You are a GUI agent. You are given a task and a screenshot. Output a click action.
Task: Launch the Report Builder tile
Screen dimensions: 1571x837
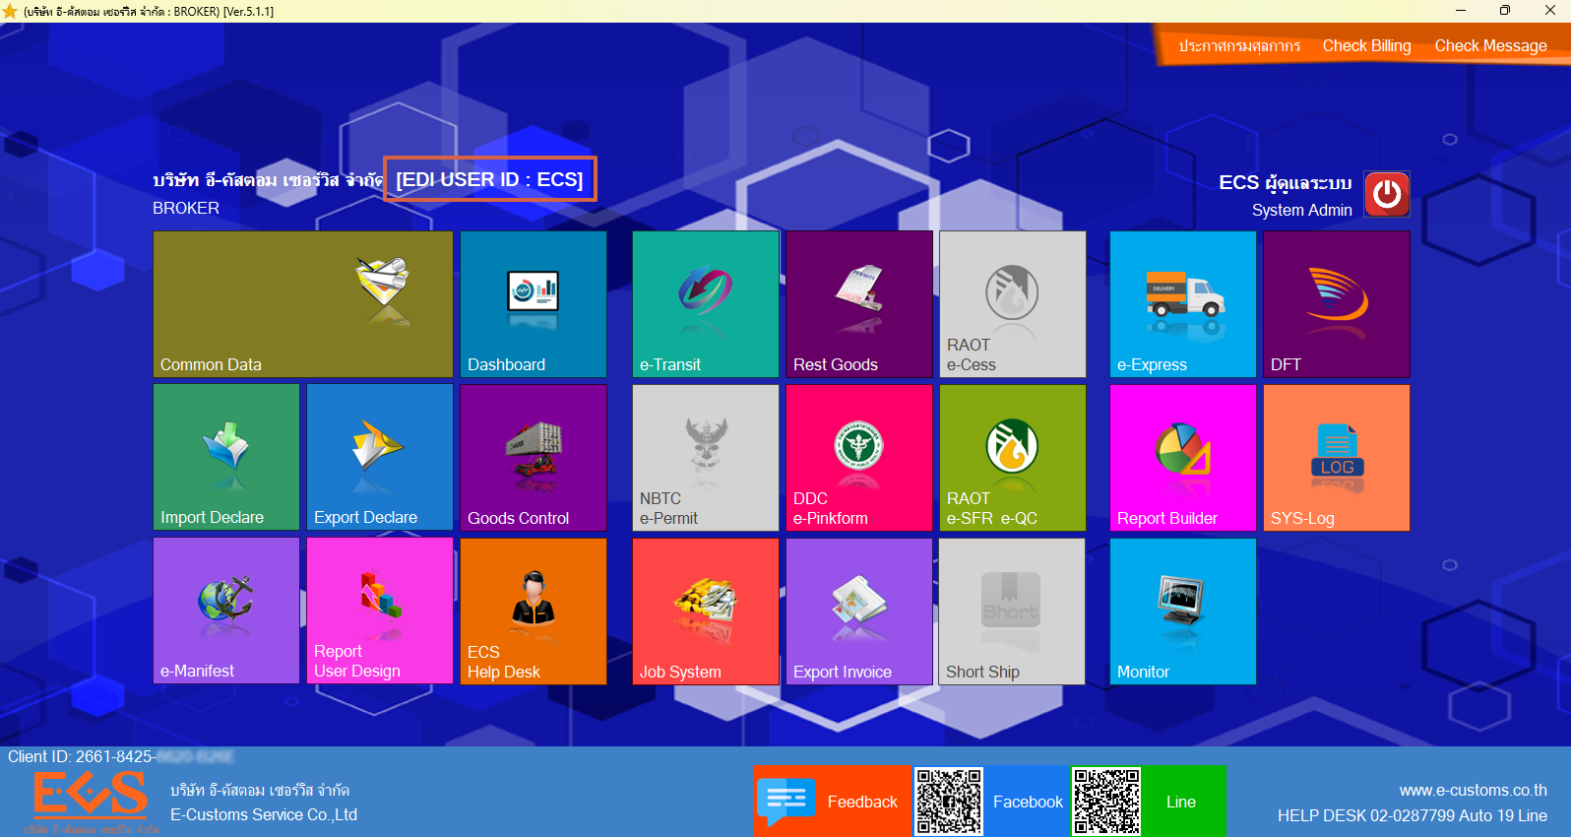(x=1182, y=457)
